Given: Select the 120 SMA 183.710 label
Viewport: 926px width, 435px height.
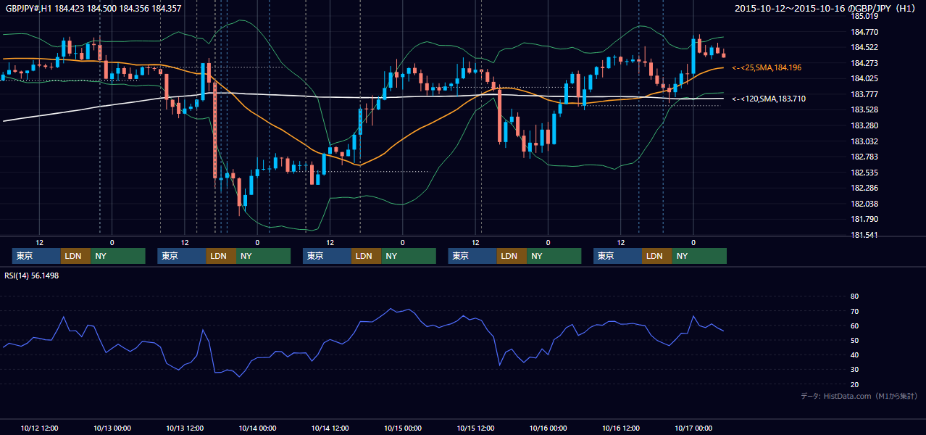Looking at the screenshot, I should click(x=769, y=99).
